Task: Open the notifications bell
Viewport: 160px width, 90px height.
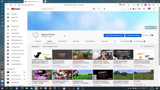Action: click(x=149, y=9)
